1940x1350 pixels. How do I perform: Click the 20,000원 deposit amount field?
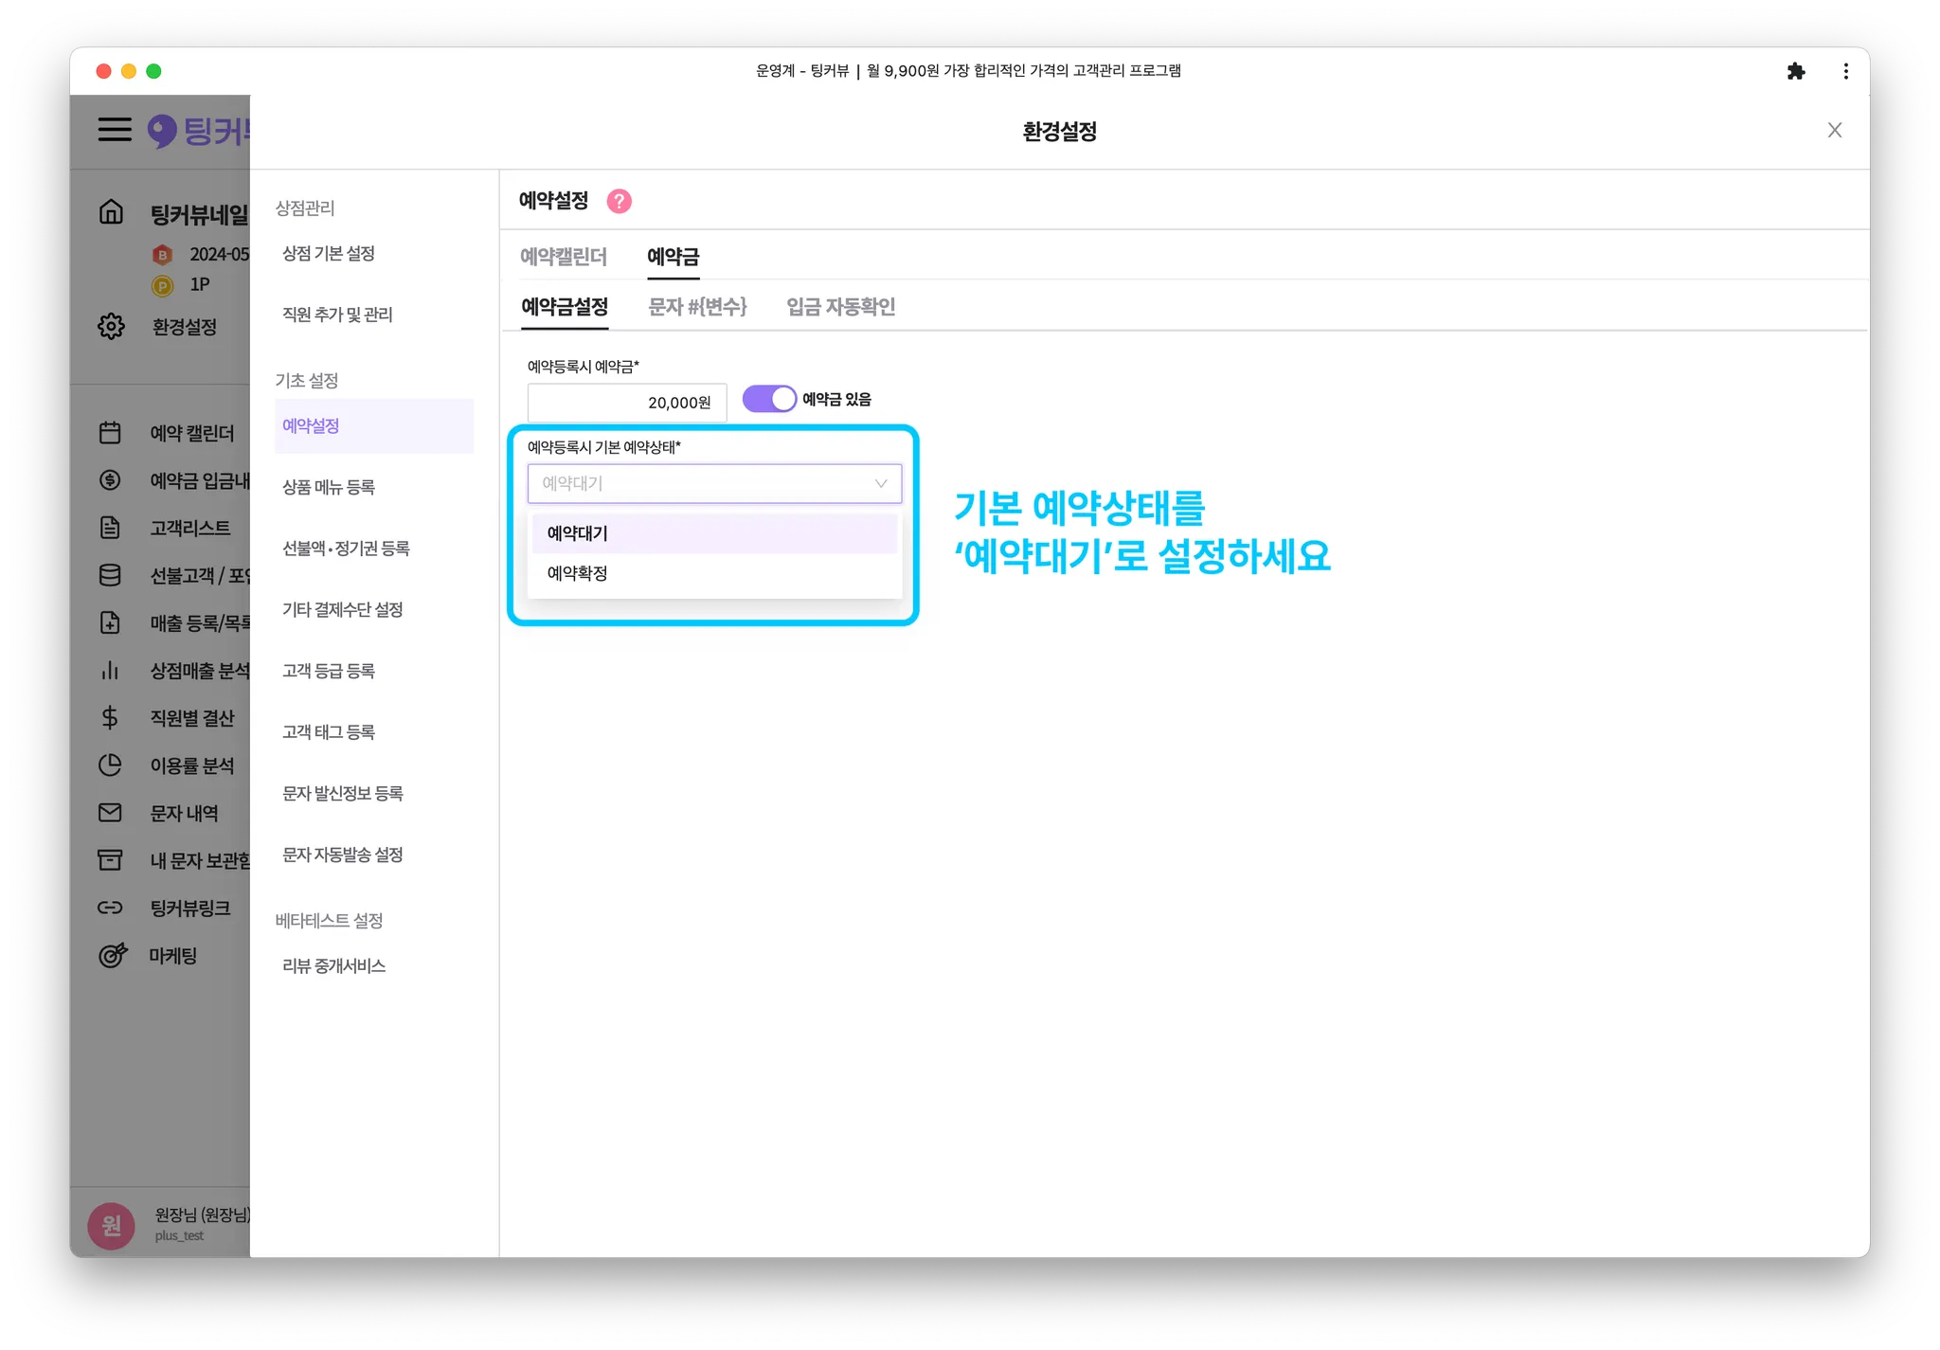click(x=626, y=403)
